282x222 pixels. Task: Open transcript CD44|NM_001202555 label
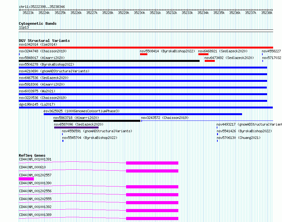click(35, 199)
